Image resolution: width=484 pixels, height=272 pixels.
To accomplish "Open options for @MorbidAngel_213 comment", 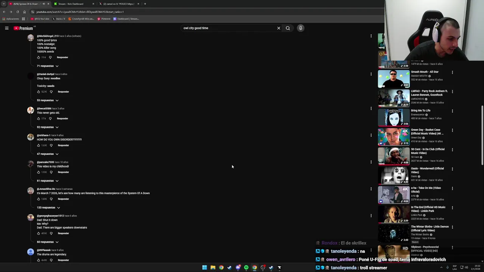I will (x=371, y=36).
